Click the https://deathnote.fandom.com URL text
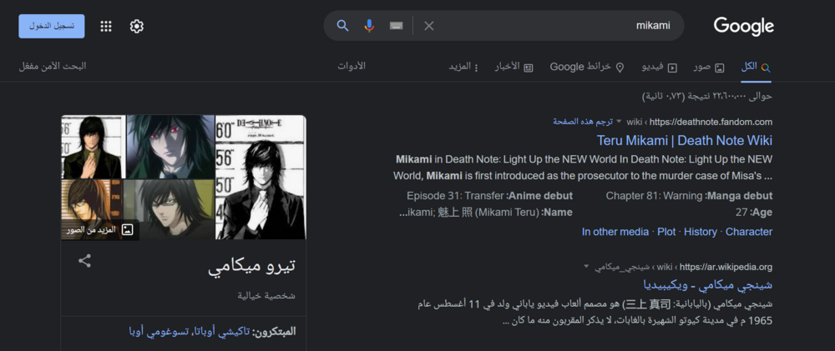This screenshot has width=835, height=351. pos(711,122)
